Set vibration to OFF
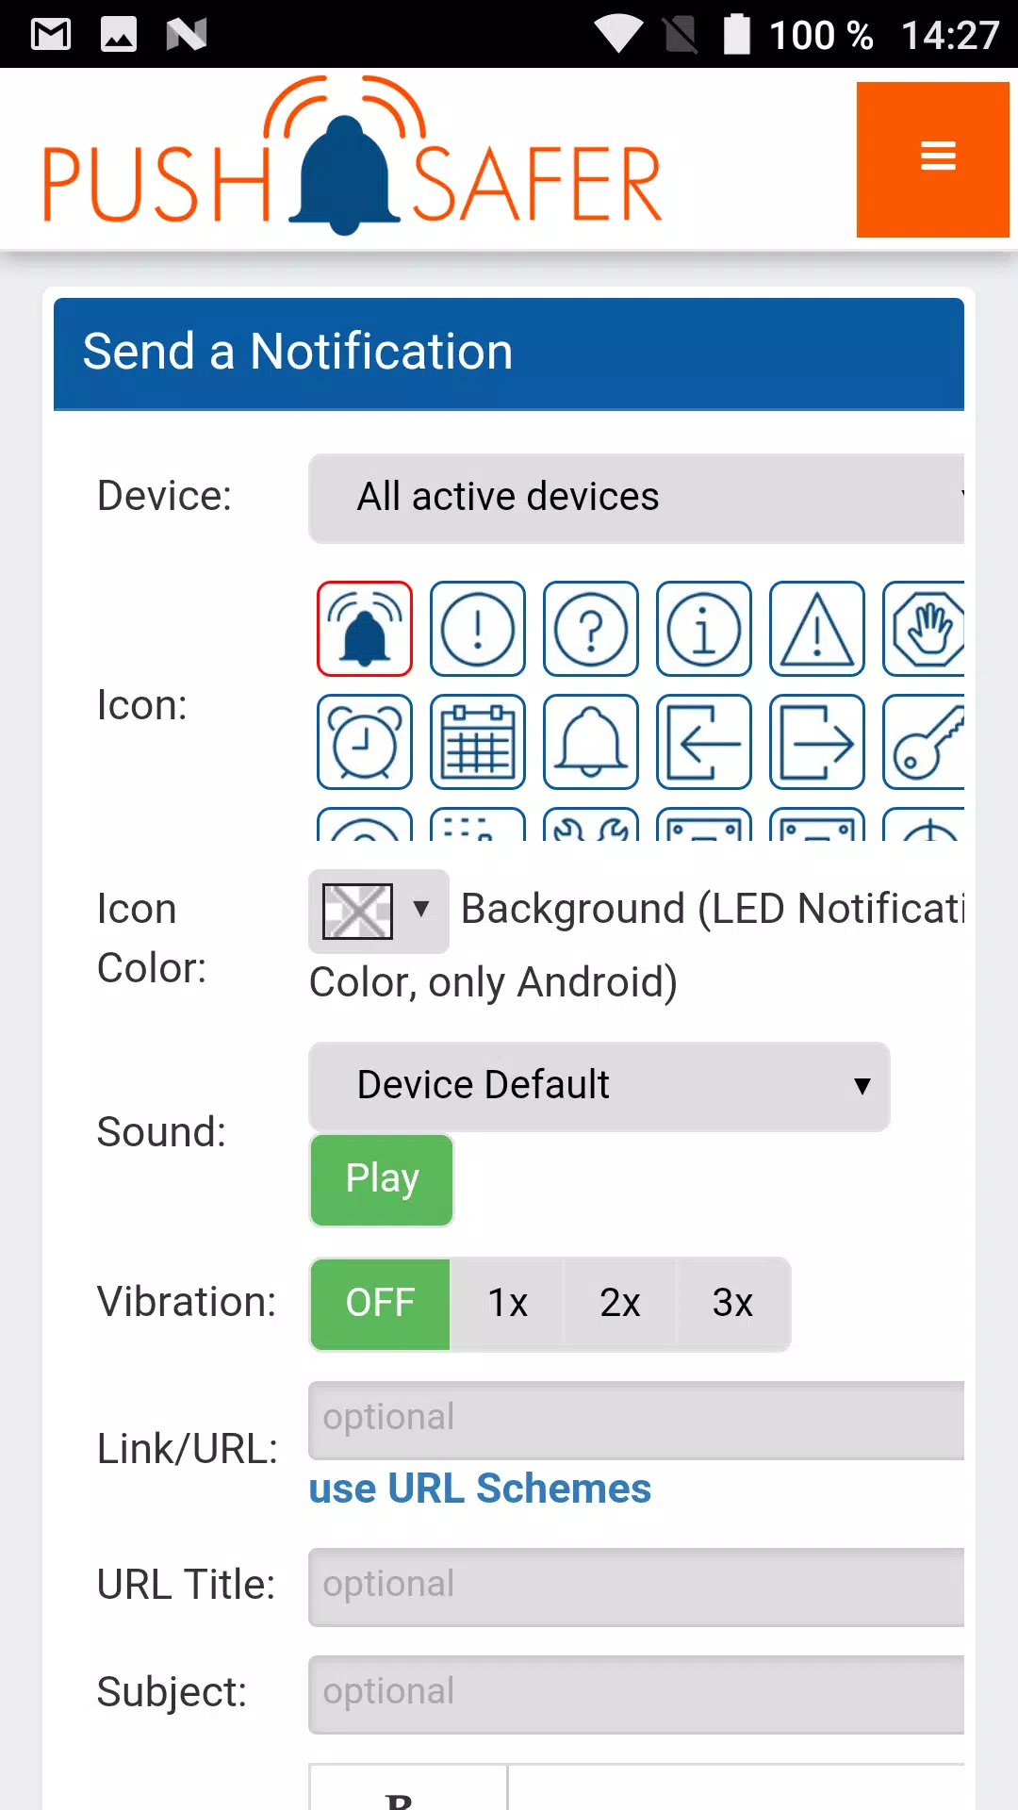The height and width of the screenshot is (1810, 1018). pyautogui.click(x=380, y=1304)
